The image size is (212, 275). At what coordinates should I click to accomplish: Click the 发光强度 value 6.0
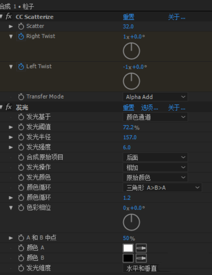(x=127, y=147)
